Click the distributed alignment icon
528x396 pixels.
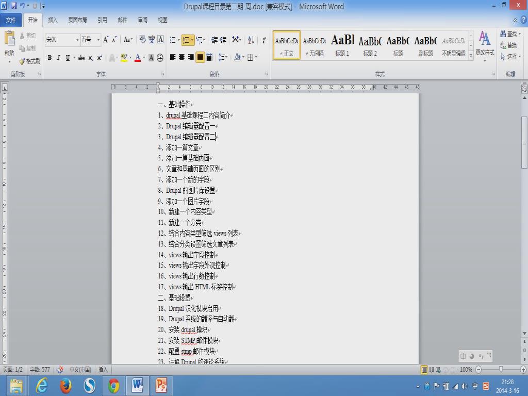209,57
